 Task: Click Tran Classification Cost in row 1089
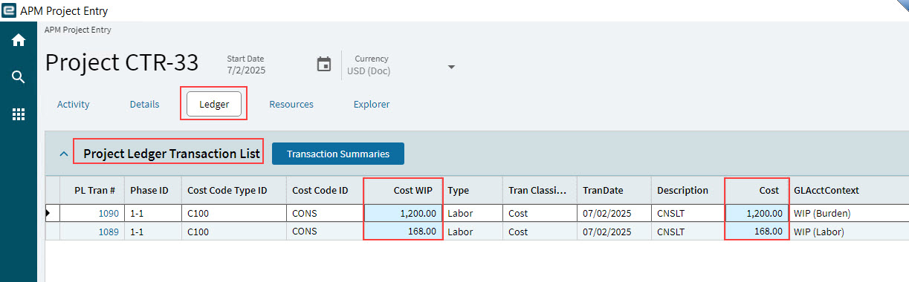point(540,232)
